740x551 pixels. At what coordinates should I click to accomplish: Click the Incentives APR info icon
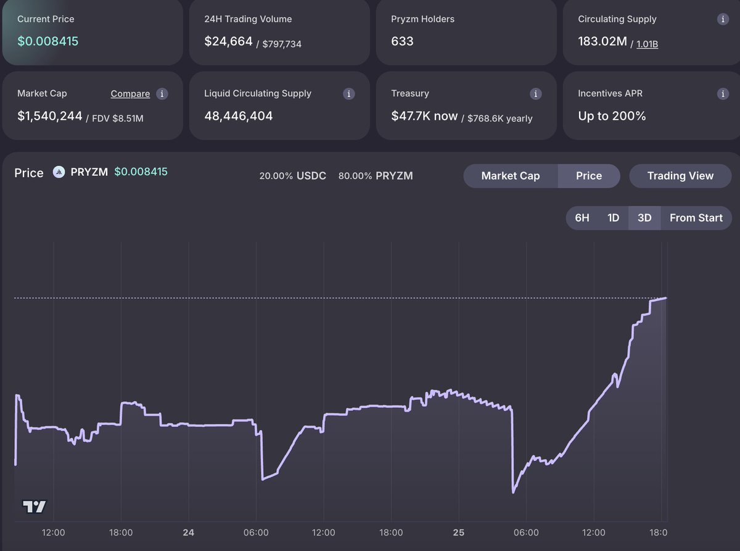coord(723,94)
